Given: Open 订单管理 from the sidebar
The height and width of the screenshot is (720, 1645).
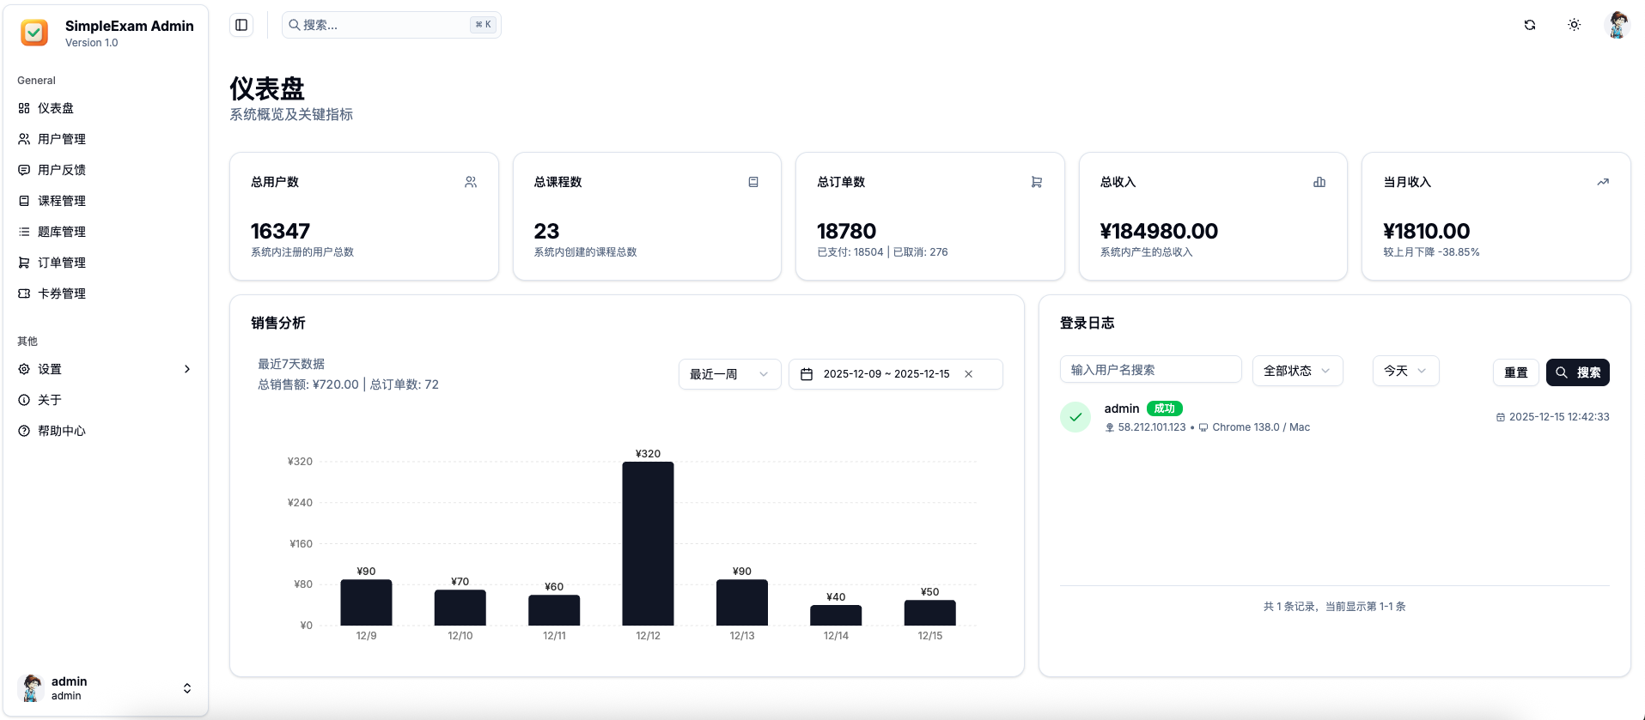Looking at the screenshot, I should click(x=62, y=263).
